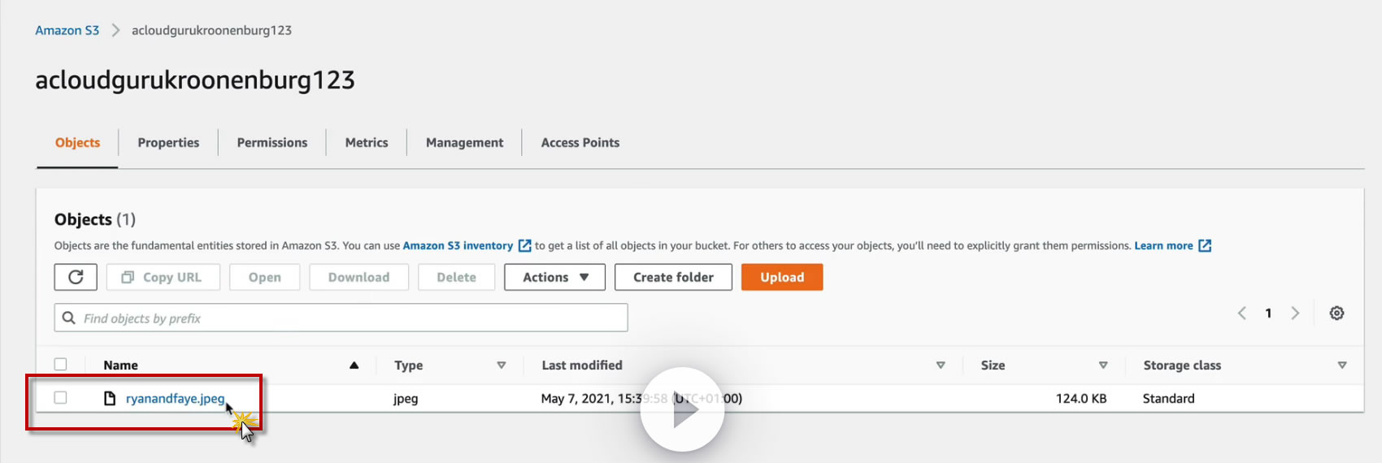Click the refresh objects icon button
1382x463 pixels.
point(76,277)
